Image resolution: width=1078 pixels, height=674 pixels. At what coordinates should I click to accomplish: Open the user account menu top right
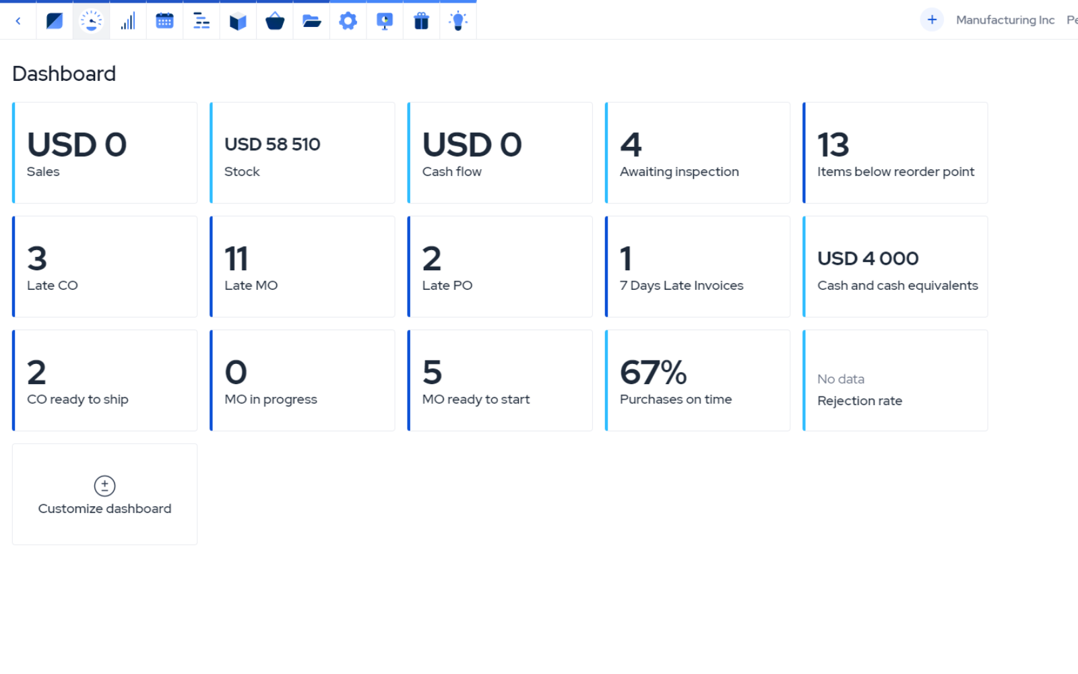coord(1072,20)
